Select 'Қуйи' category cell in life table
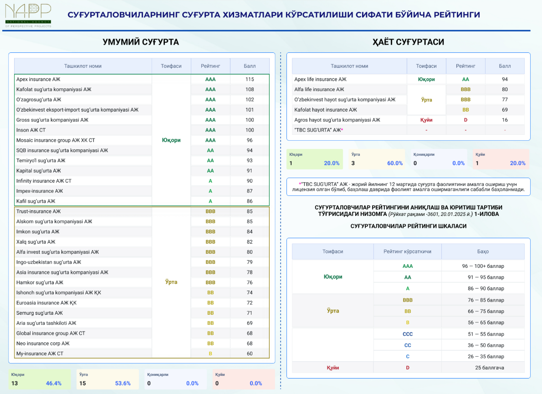 426,120
